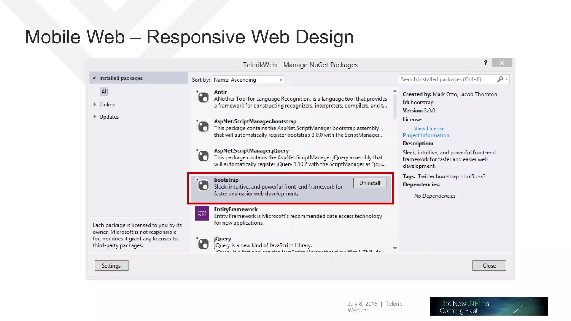Click The New .NET is Coming Fast banner
This screenshot has height=321, width=571.
[489, 306]
